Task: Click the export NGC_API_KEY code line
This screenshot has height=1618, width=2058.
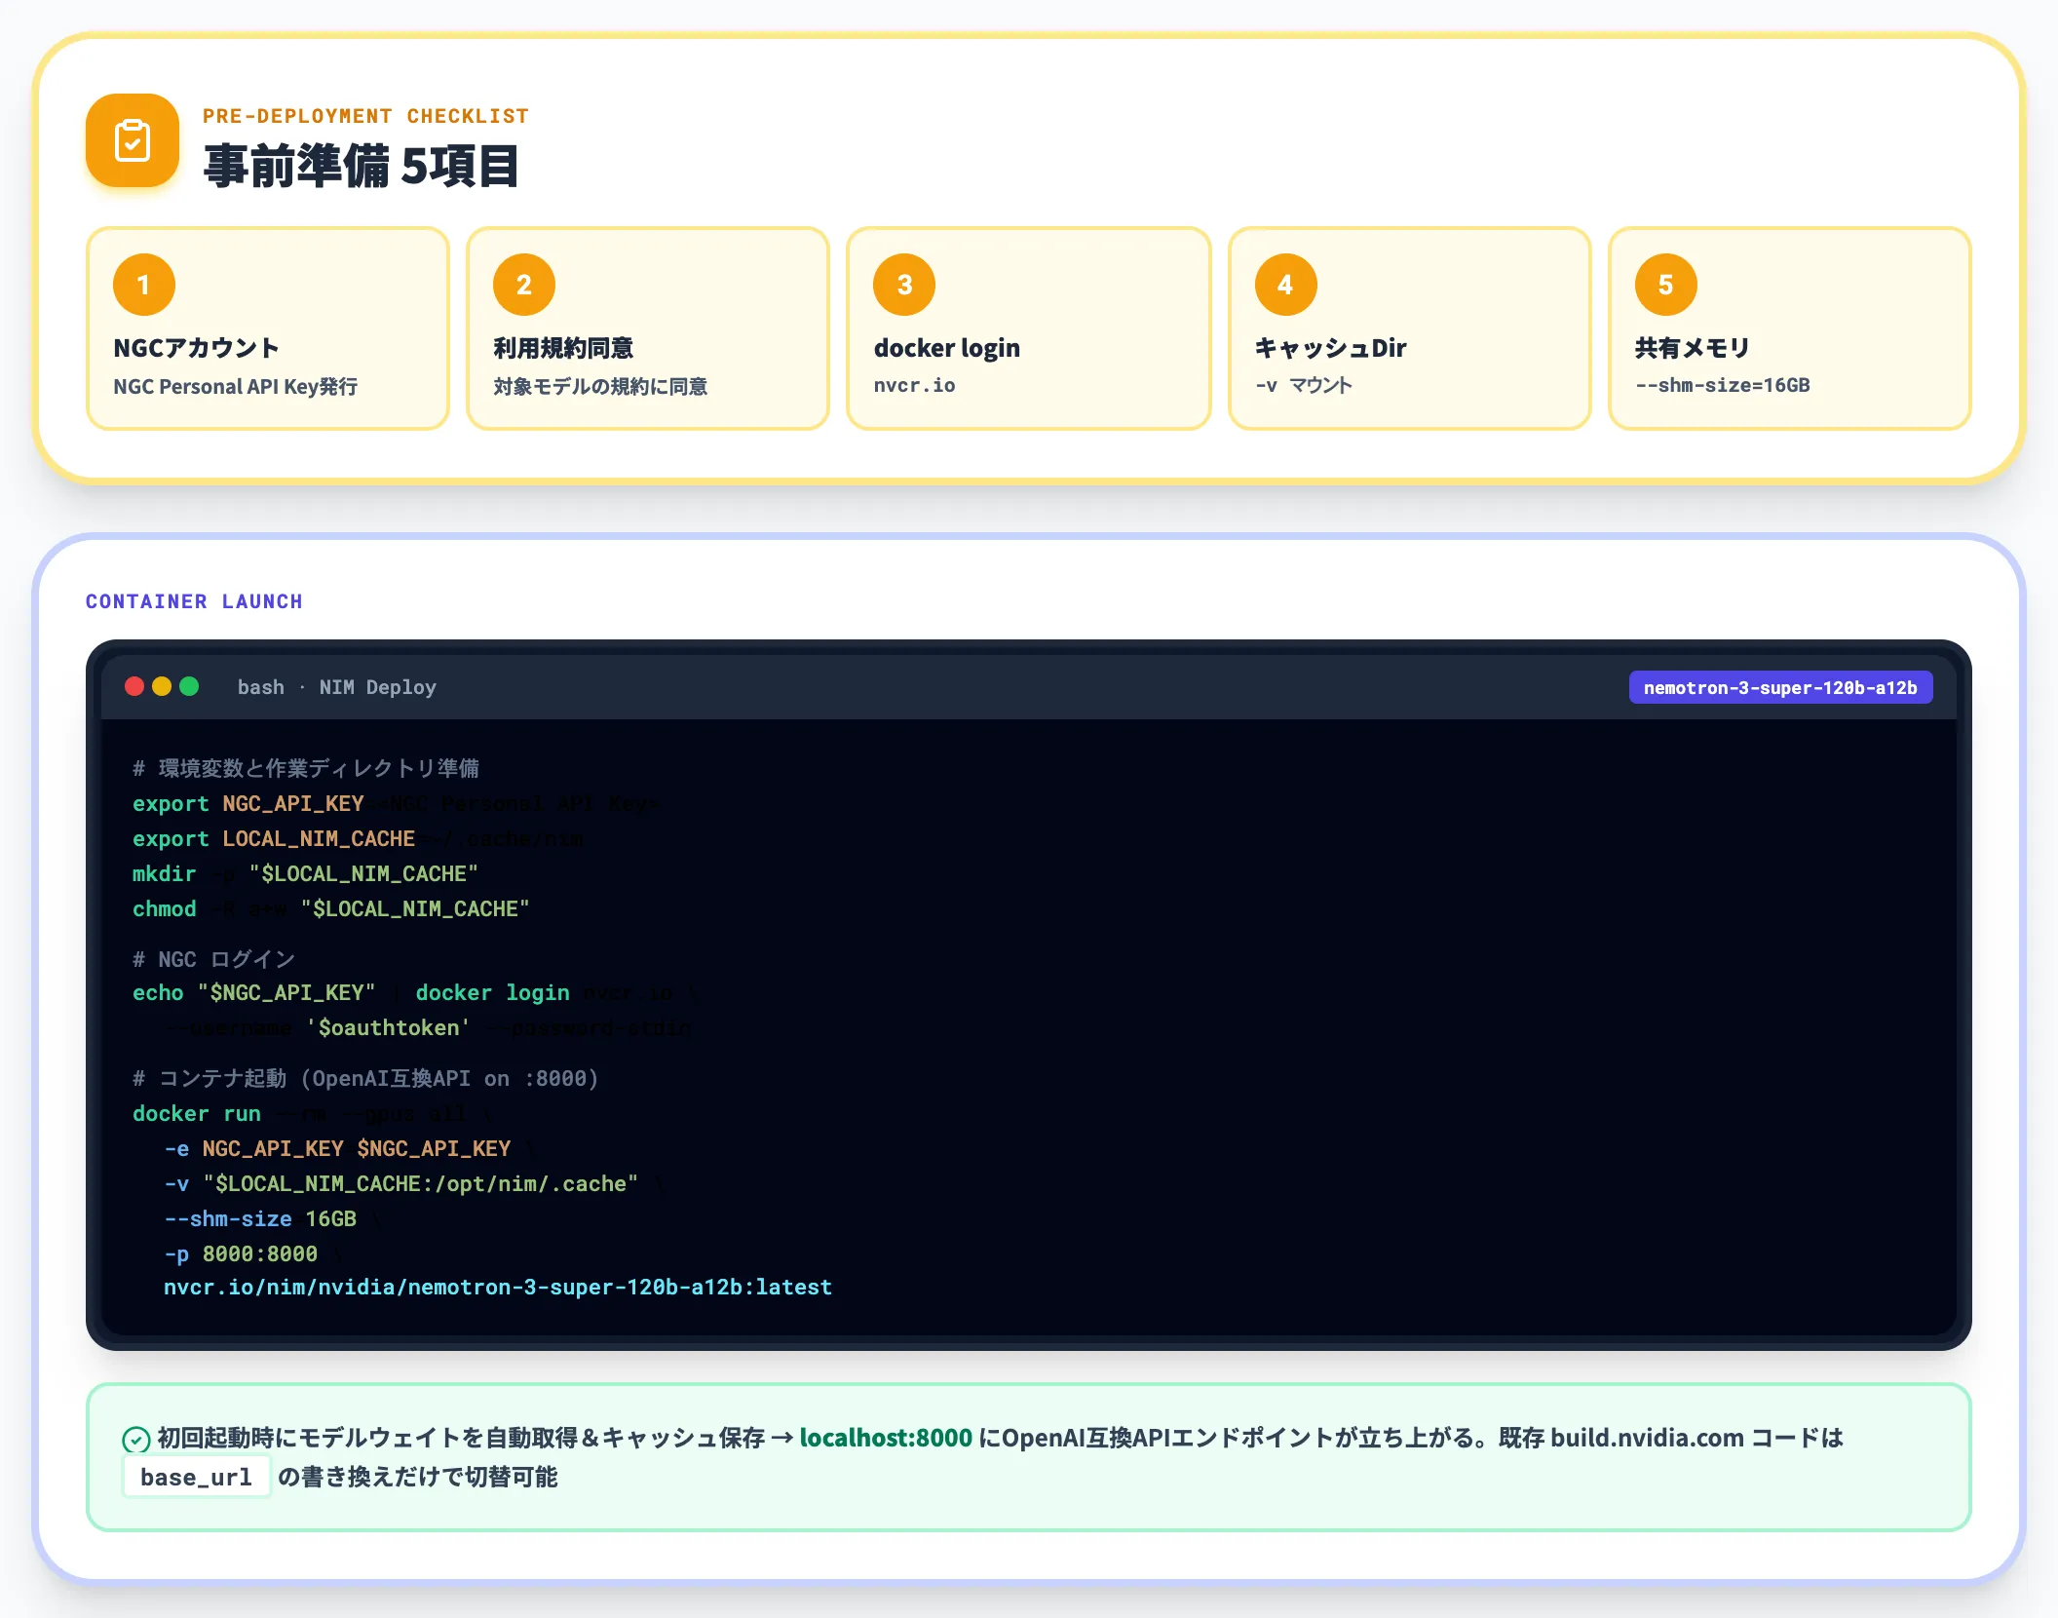Action: [396, 803]
